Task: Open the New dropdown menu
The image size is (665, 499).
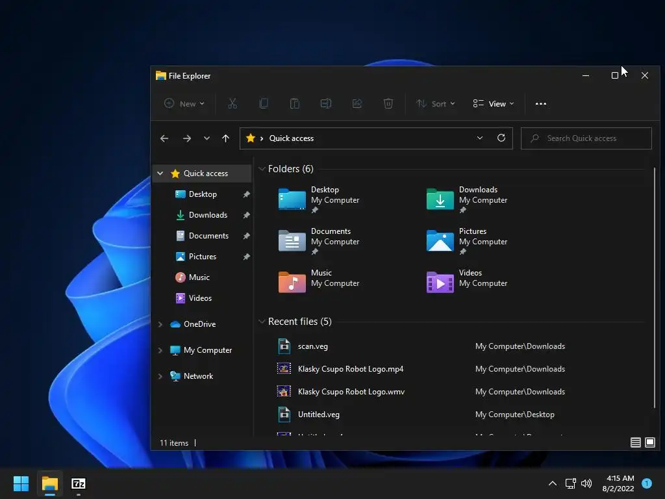Action: [184, 103]
